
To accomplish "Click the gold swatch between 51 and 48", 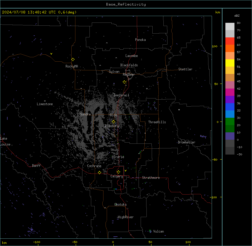I will [230, 70].
